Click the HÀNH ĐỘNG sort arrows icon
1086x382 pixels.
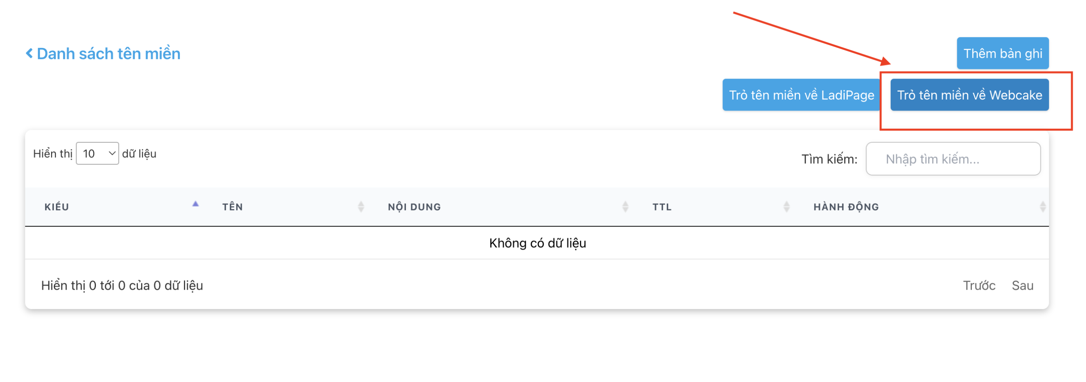[x=1042, y=207]
